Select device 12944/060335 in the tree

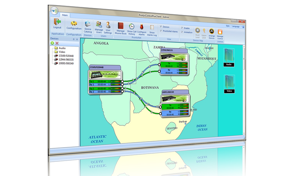(66, 59)
